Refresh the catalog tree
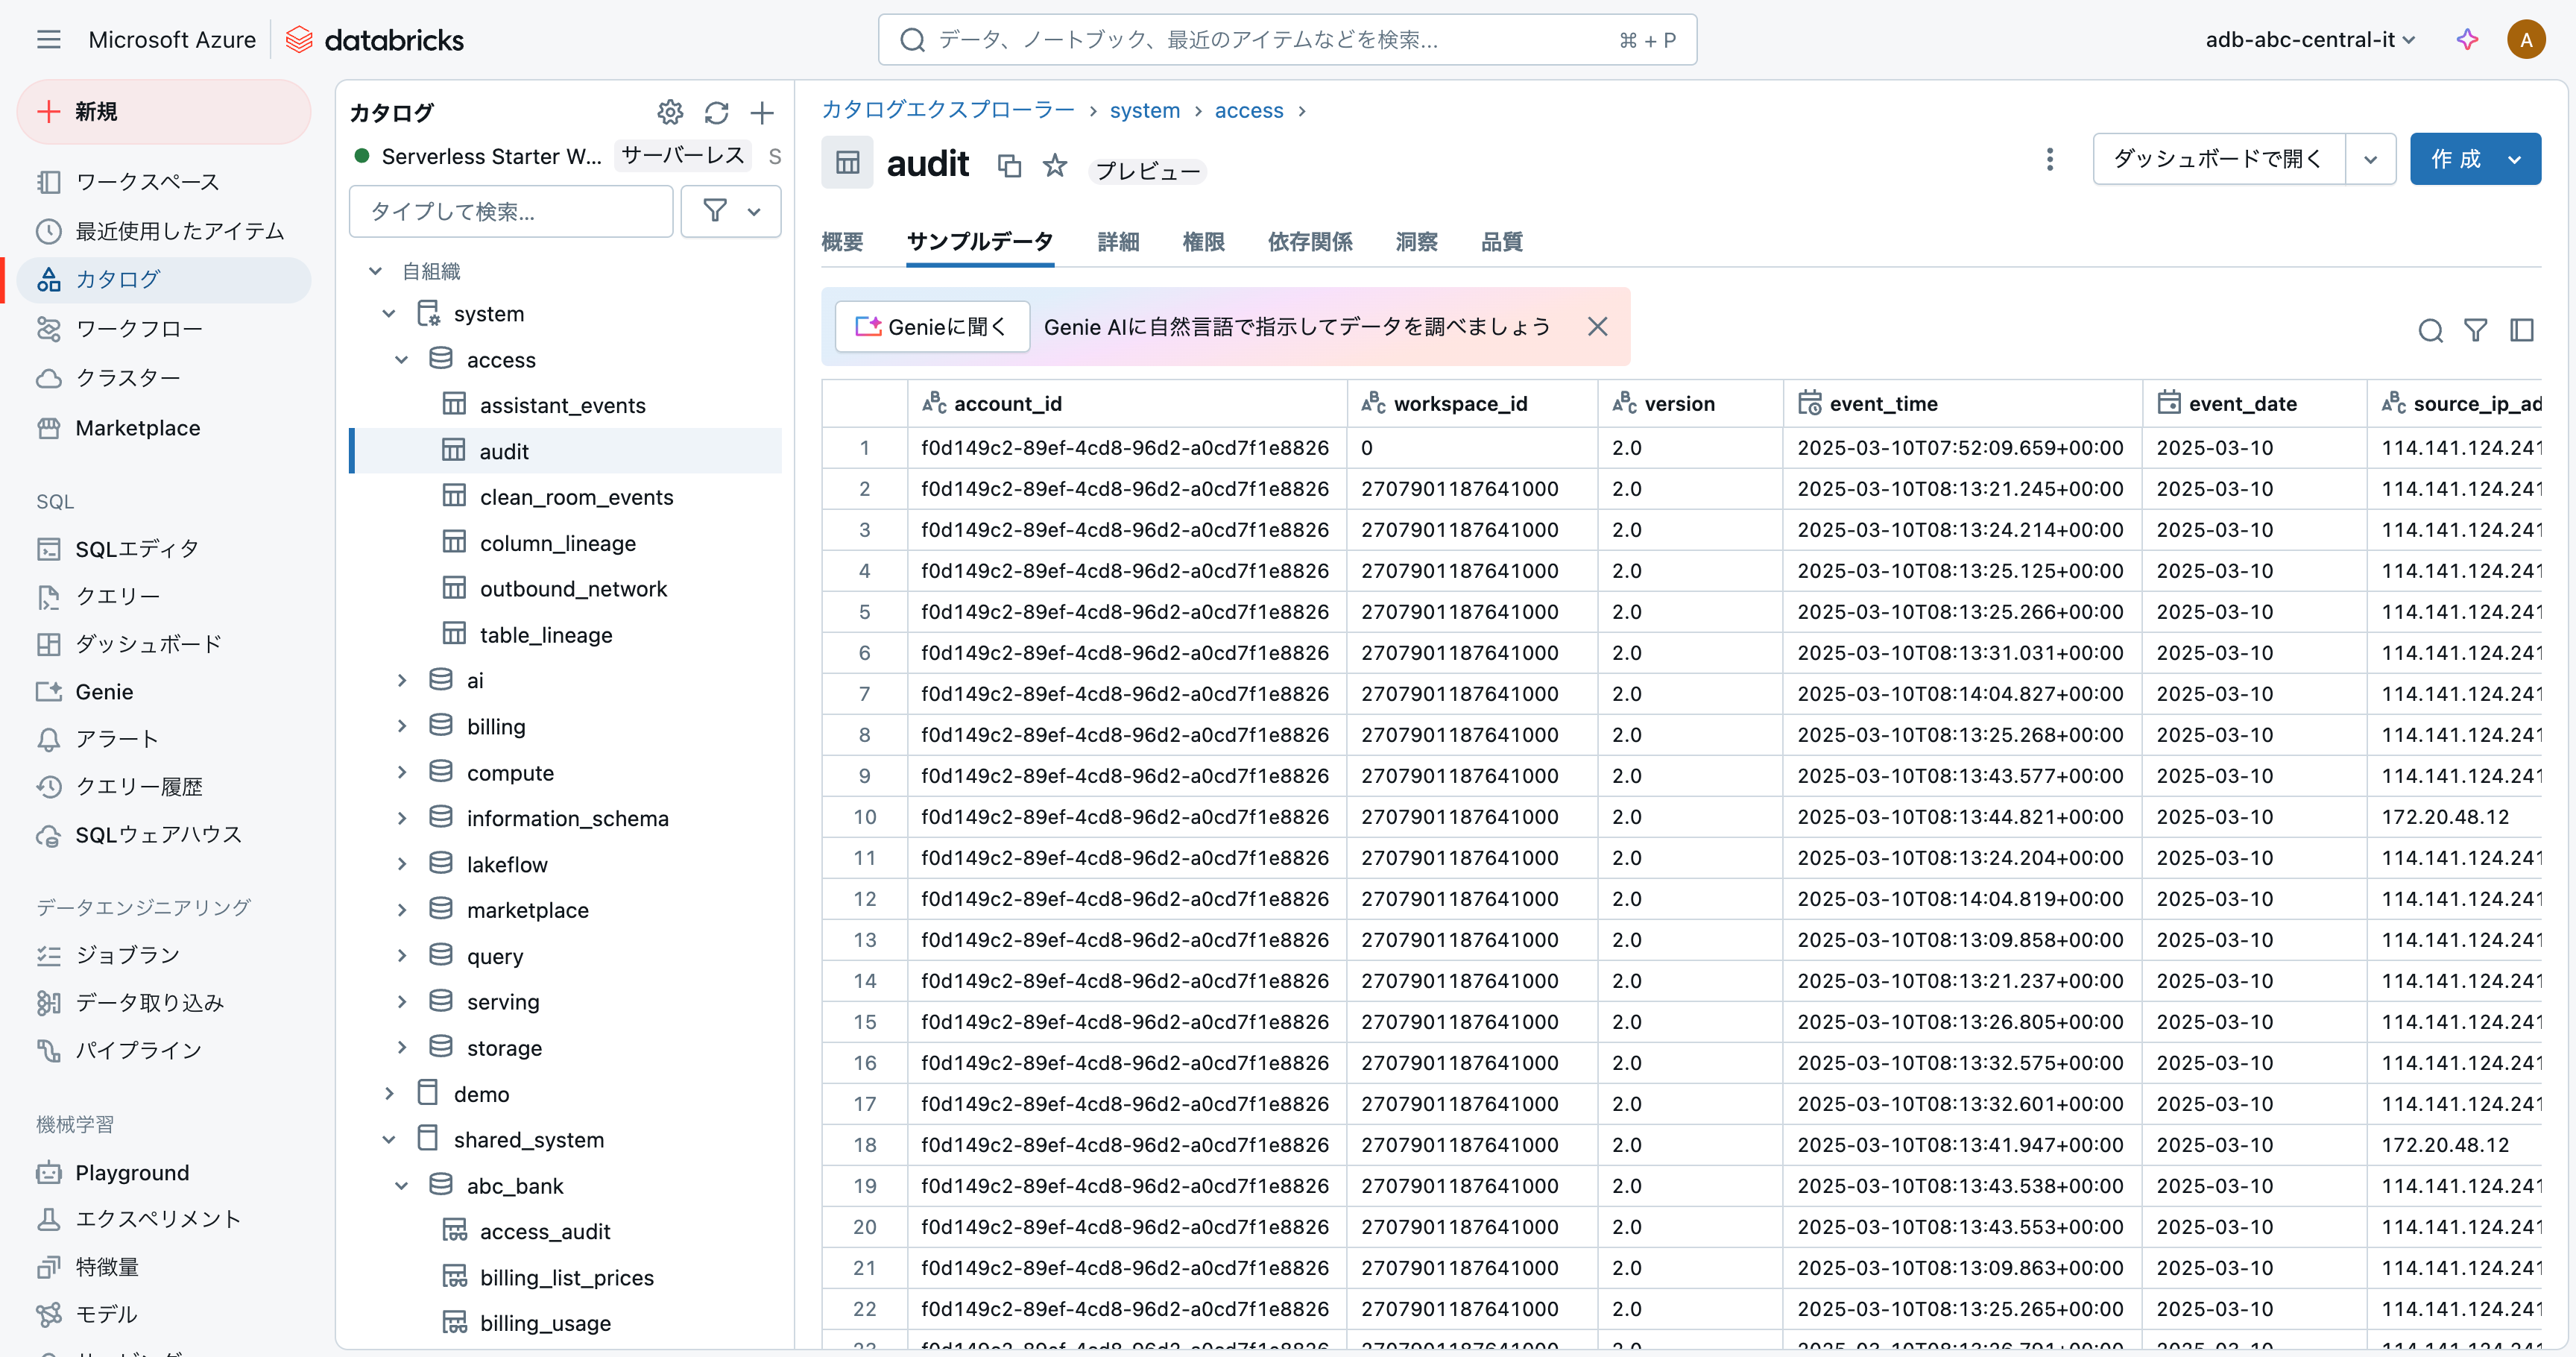The height and width of the screenshot is (1357, 2576). point(716,113)
